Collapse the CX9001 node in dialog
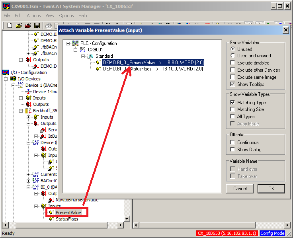 (x=75, y=50)
